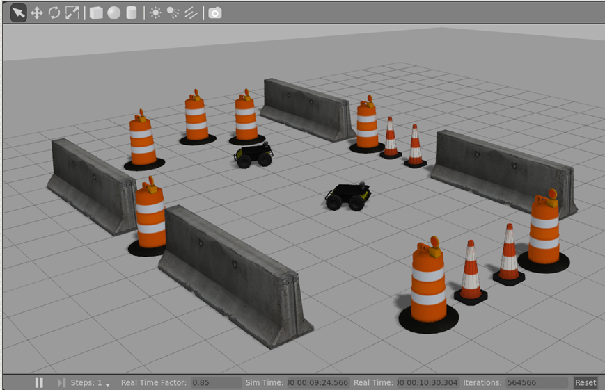Activate the rotate mode tool
The height and width of the screenshot is (390, 605).
[54, 13]
